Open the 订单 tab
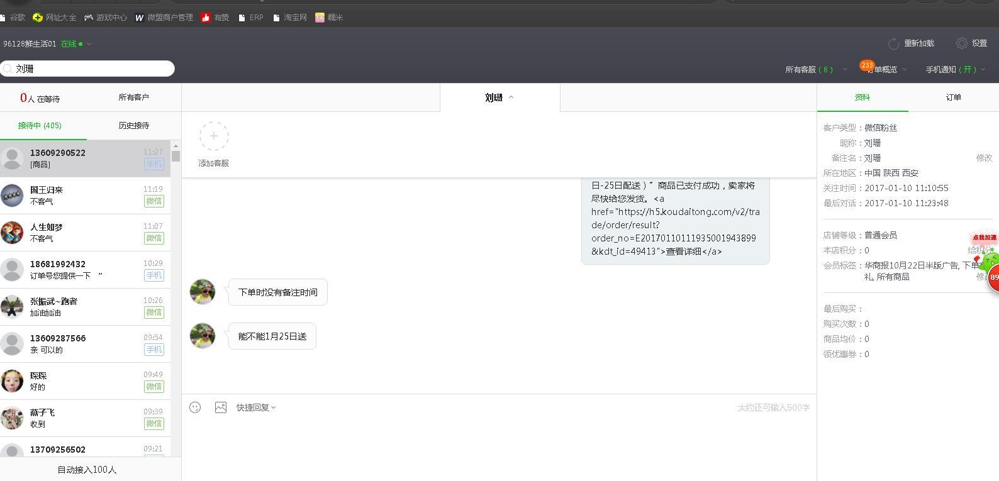 [x=954, y=97]
